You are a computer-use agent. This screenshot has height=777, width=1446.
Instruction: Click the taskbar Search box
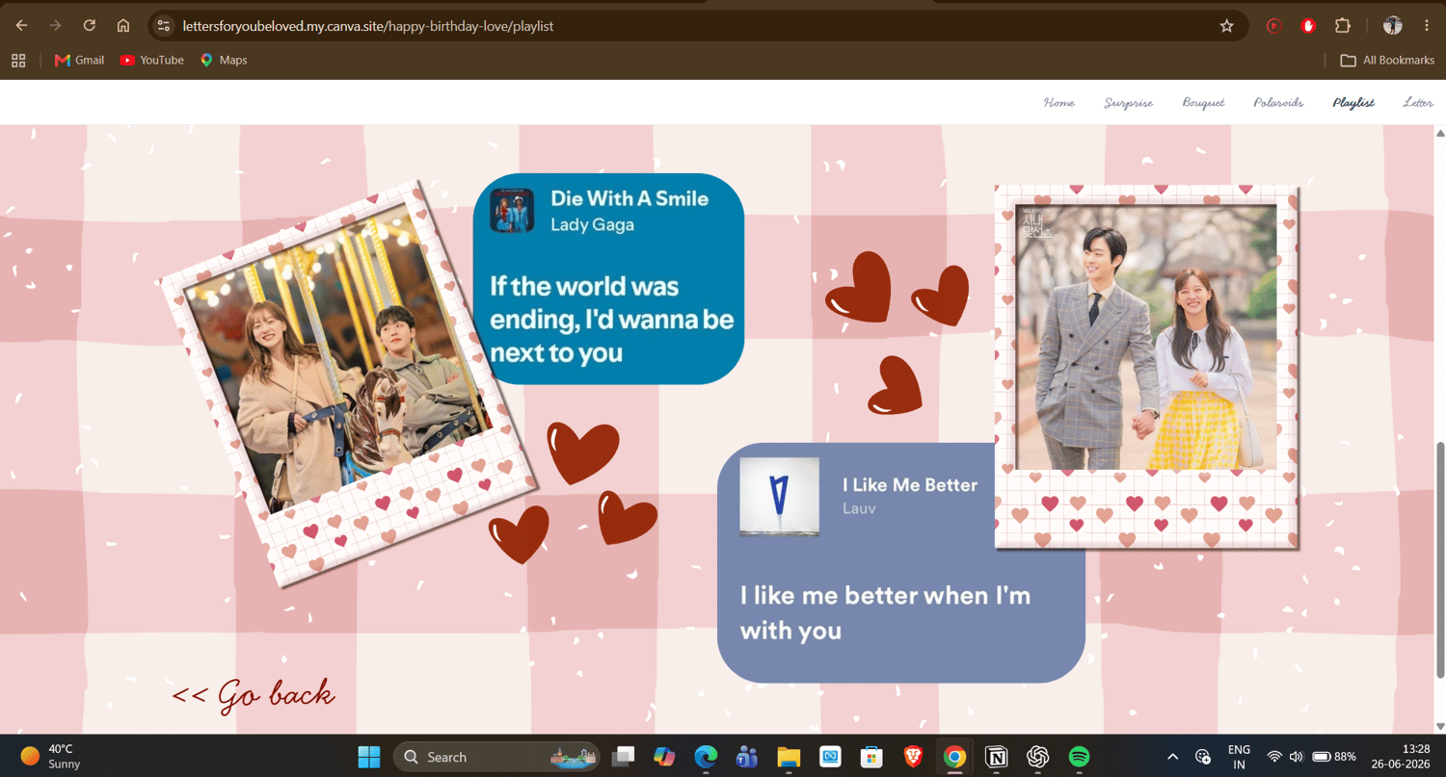pos(495,757)
